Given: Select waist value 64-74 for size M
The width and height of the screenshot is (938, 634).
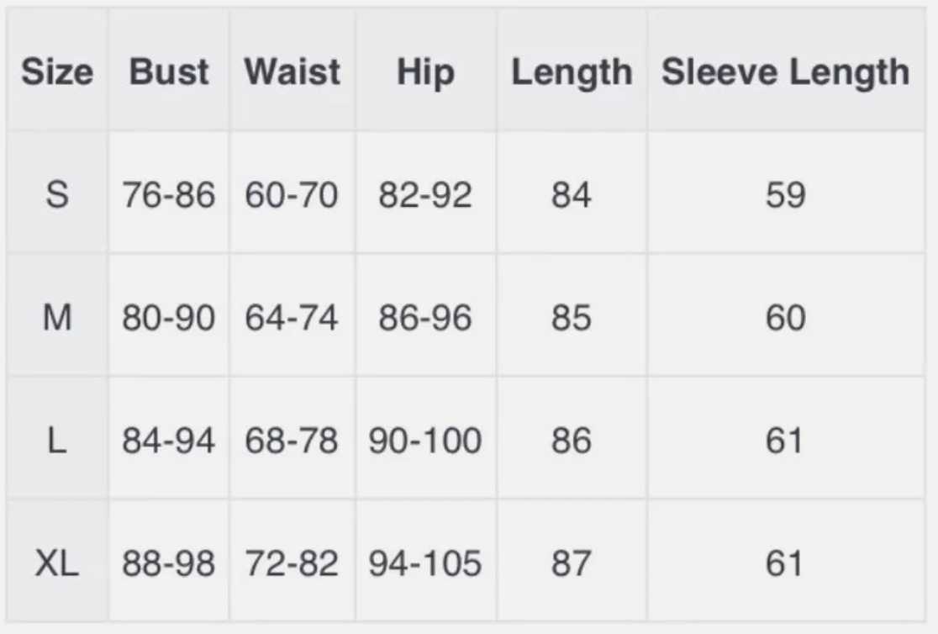Looking at the screenshot, I should point(292,318).
